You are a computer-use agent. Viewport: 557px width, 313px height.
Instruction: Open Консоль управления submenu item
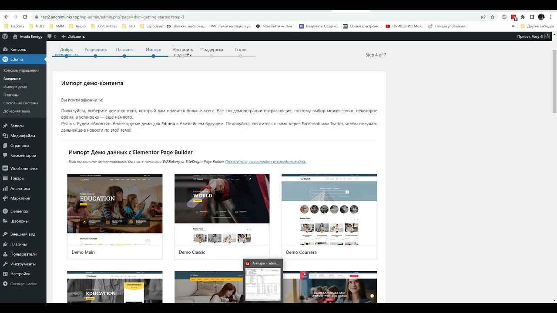pos(21,70)
